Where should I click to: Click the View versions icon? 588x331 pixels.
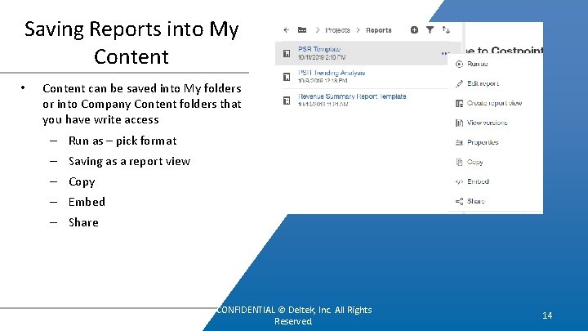pyautogui.click(x=459, y=123)
